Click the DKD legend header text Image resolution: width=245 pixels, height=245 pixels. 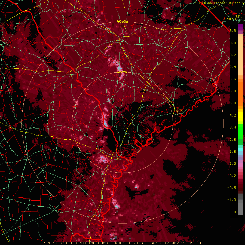239,16
